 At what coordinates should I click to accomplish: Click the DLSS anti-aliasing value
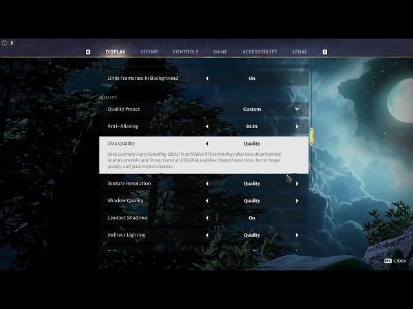(252, 126)
